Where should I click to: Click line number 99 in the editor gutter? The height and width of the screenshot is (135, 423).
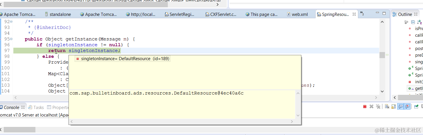7,62
